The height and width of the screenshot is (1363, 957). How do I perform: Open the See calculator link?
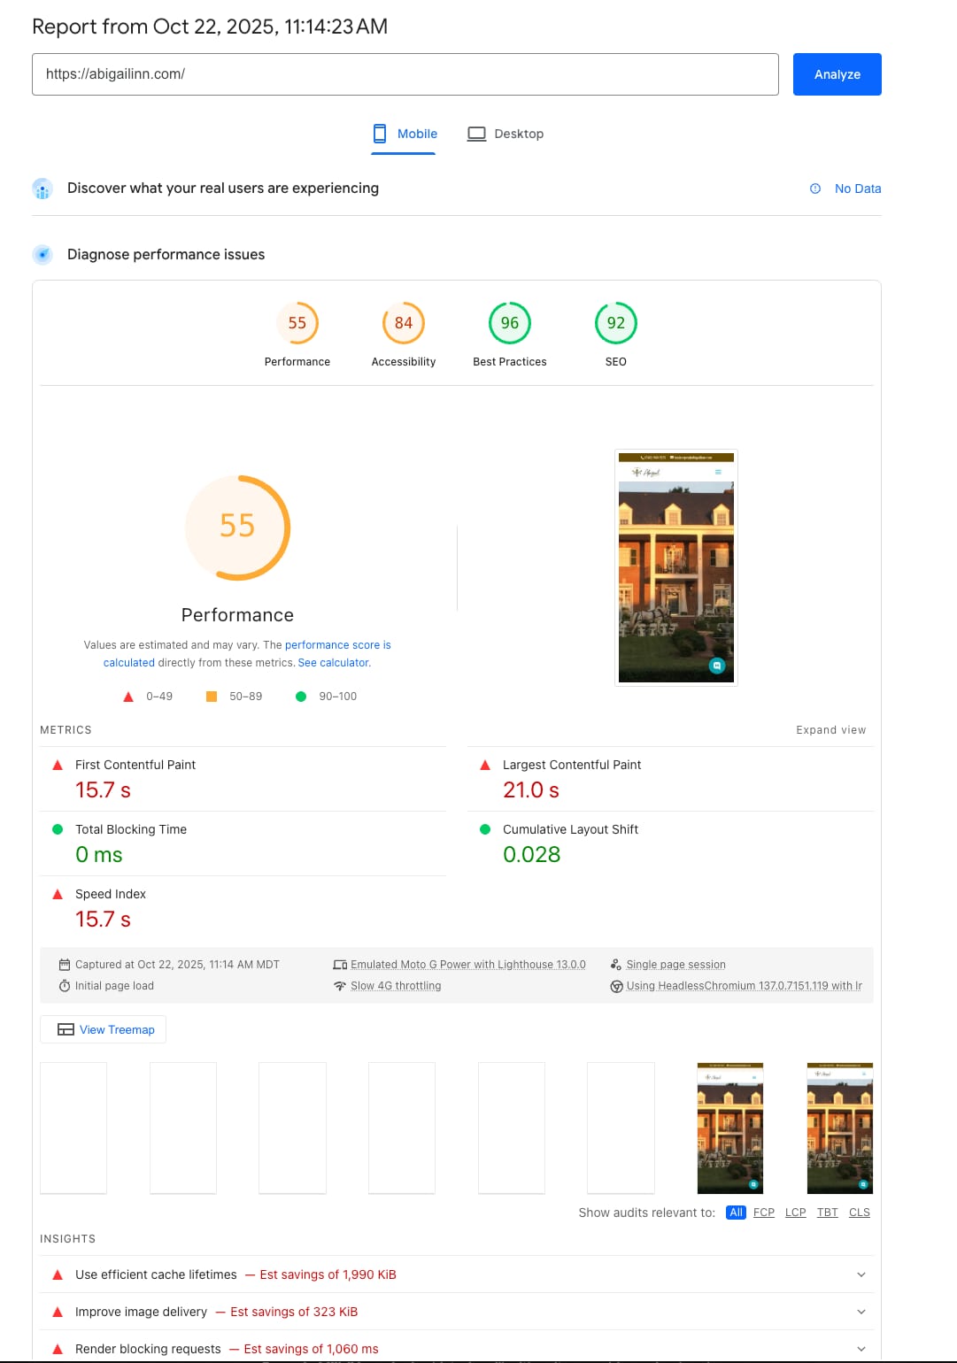[x=334, y=663]
